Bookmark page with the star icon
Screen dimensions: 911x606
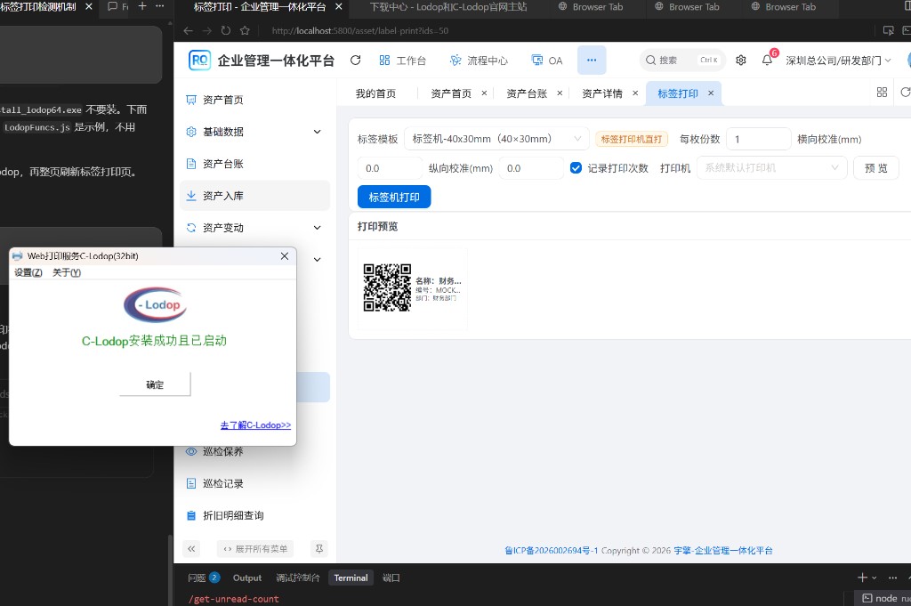pyautogui.click(x=245, y=31)
